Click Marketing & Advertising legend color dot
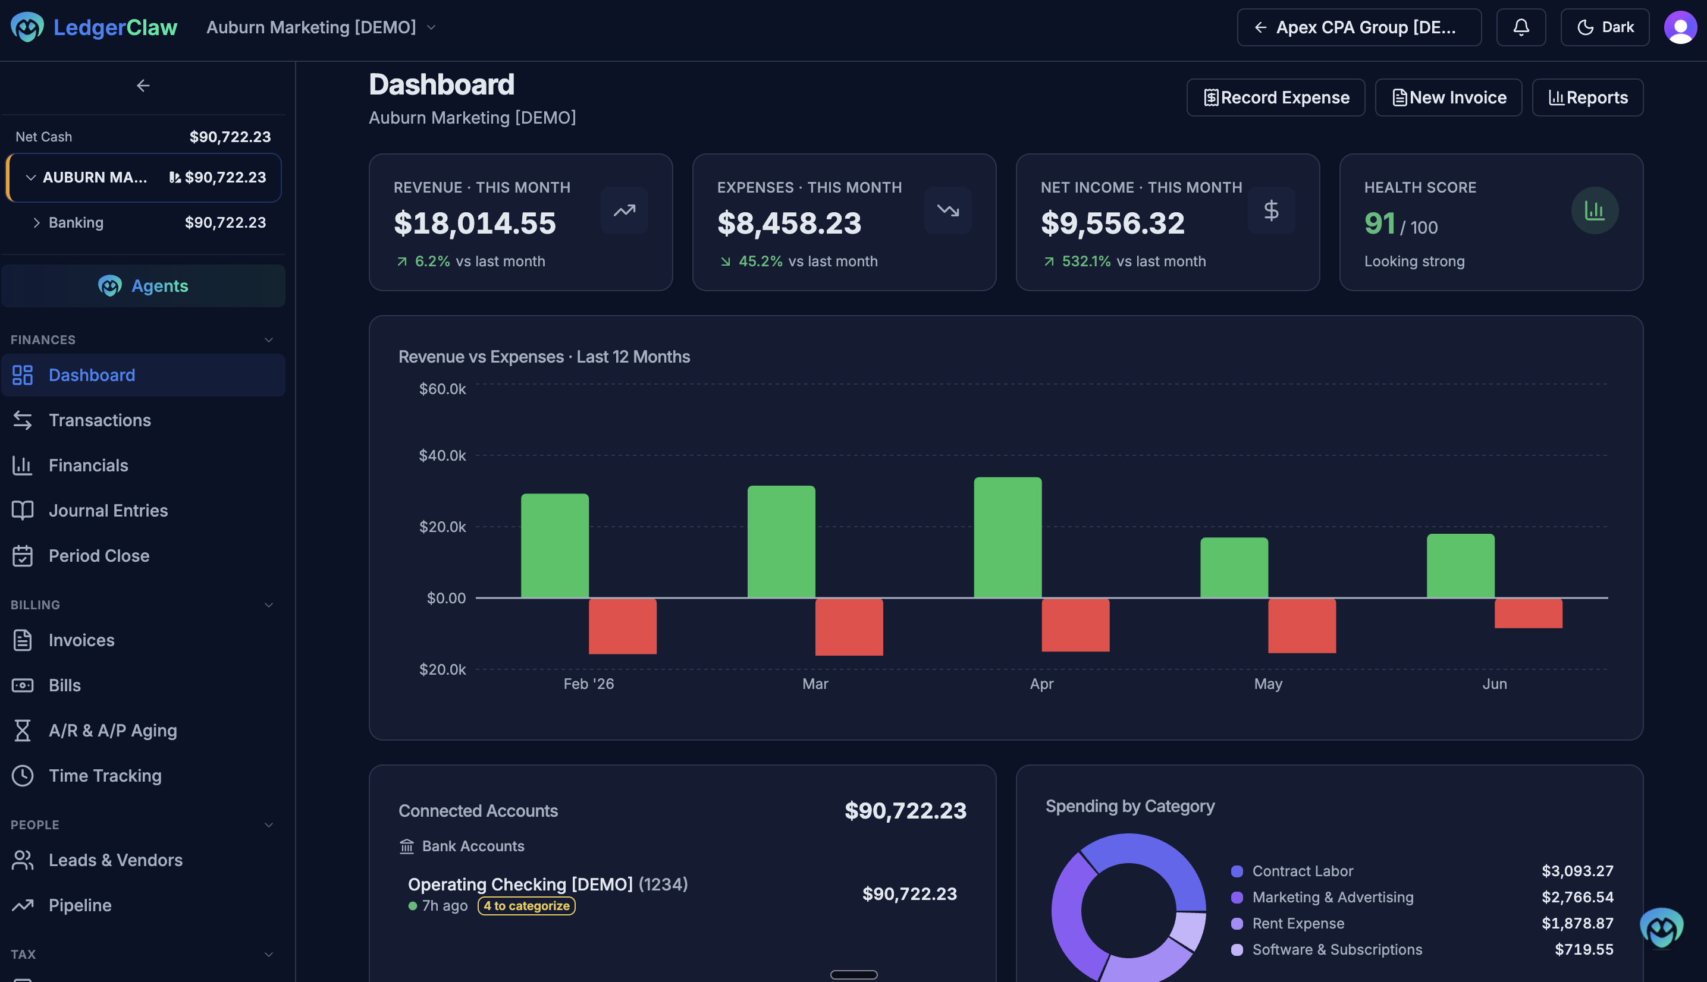This screenshot has width=1707, height=982. (1237, 898)
